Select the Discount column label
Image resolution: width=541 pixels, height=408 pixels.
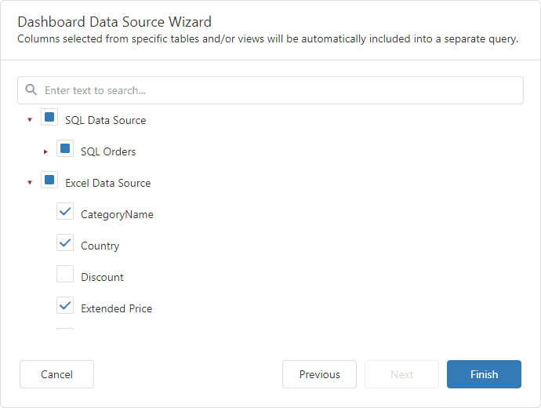coord(102,277)
